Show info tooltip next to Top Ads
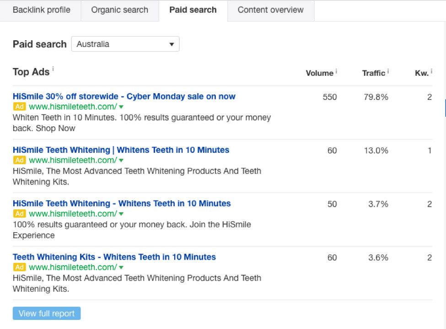 pyautogui.click(x=53, y=68)
